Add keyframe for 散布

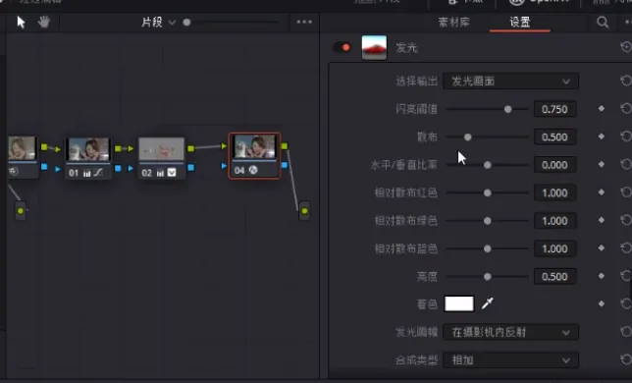pyautogui.click(x=601, y=137)
